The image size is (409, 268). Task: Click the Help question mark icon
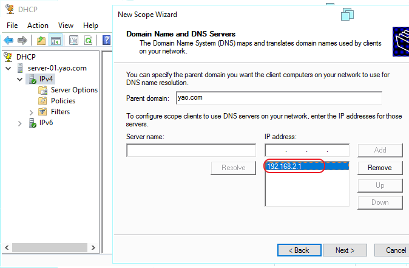point(106,40)
